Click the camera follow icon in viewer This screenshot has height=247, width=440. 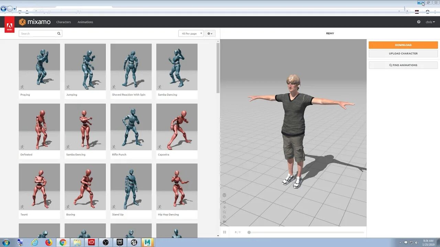[224, 222]
